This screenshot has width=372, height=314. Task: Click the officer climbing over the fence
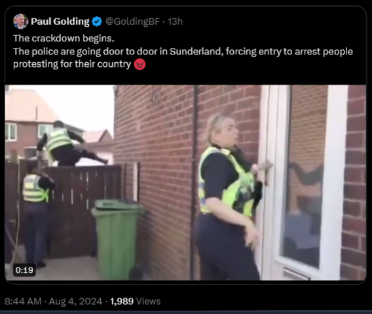[x=66, y=144]
